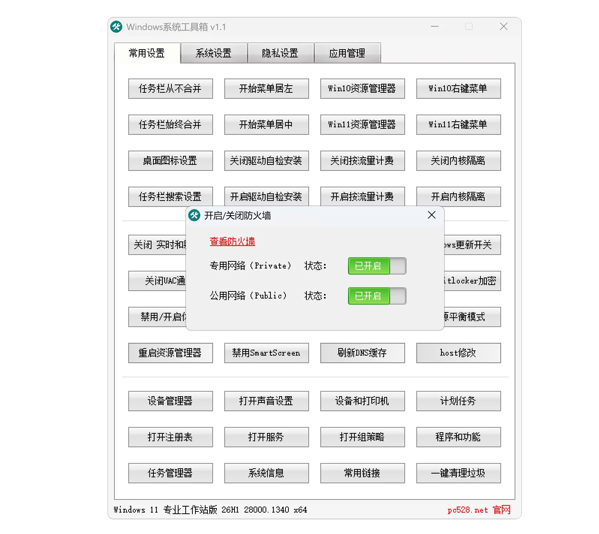Toggle the 公用网络 (Public) firewall switch

tap(377, 296)
